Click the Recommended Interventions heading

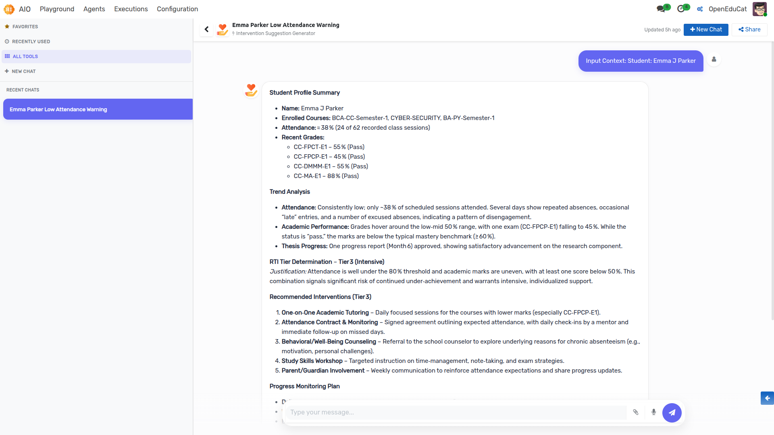(x=320, y=297)
